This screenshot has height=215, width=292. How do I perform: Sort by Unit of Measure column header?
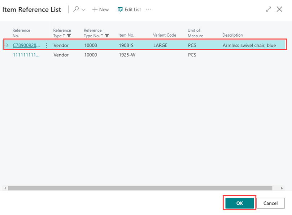195,33
